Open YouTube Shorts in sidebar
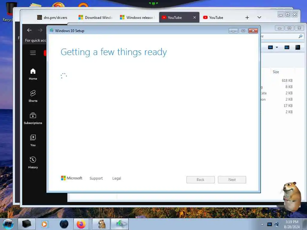 (33, 96)
